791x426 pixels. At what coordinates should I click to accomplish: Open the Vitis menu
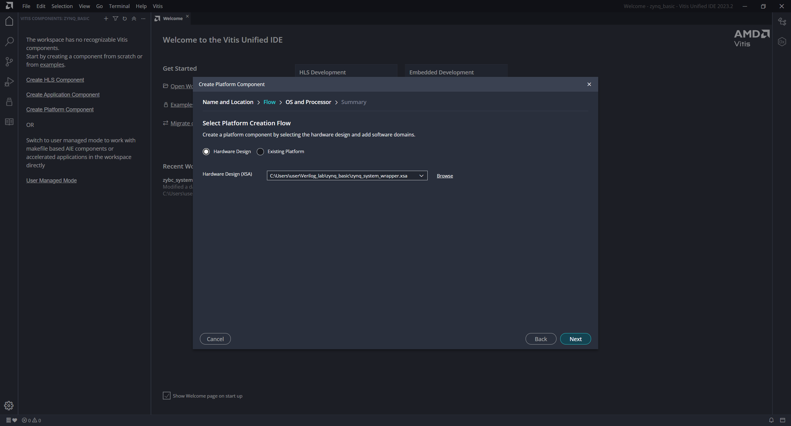click(x=158, y=6)
